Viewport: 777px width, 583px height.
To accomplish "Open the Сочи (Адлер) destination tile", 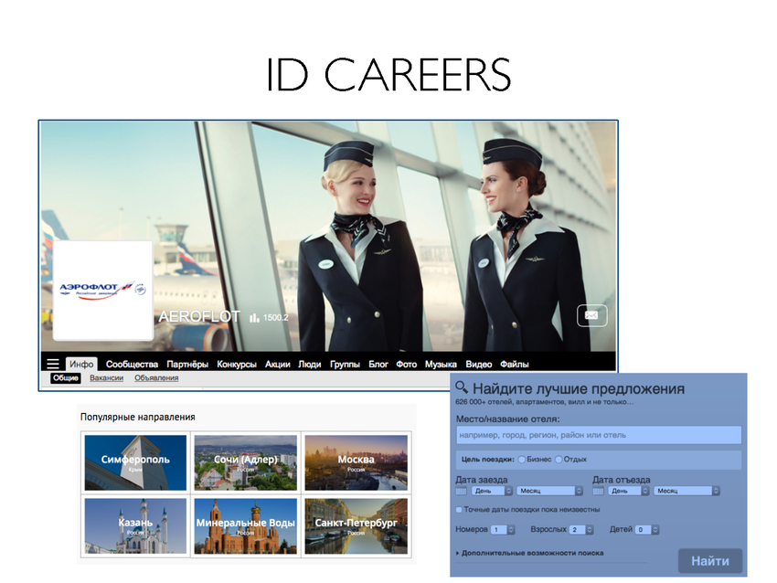I will pyautogui.click(x=245, y=462).
